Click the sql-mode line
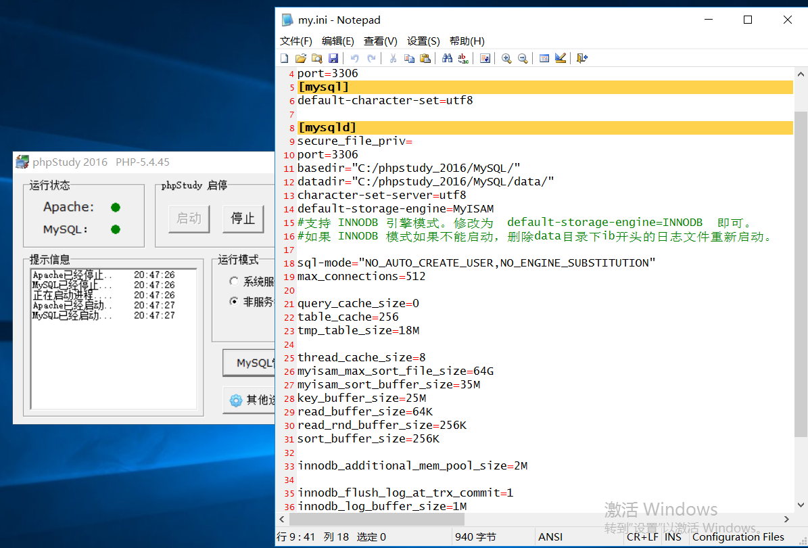808x548 pixels. pyautogui.click(x=476, y=263)
